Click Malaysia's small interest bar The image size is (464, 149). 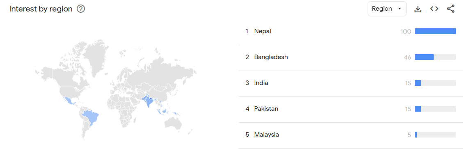[x=416, y=135]
